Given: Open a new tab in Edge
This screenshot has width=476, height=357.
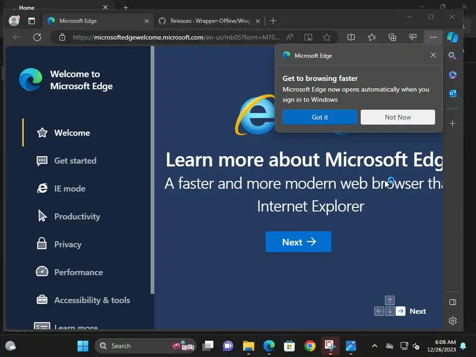Looking at the screenshot, I should [x=273, y=21].
